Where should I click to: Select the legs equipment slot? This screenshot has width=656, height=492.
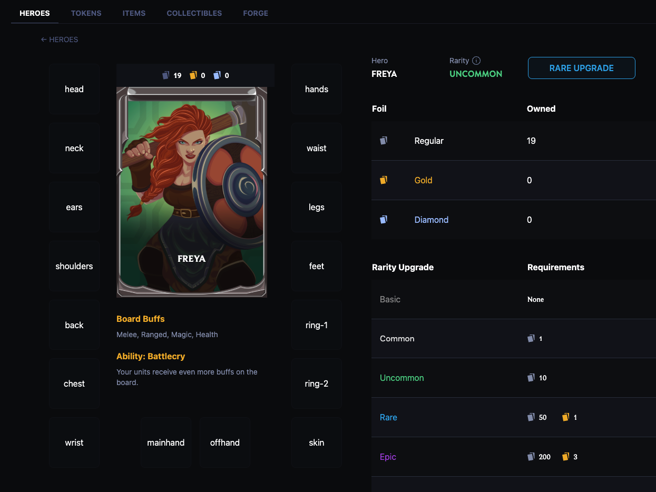point(317,207)
